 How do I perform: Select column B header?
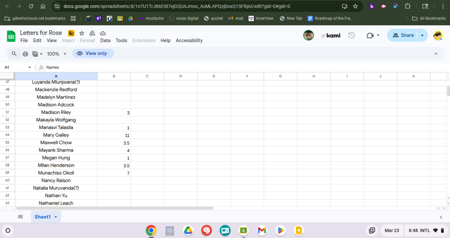coord(114,76)
